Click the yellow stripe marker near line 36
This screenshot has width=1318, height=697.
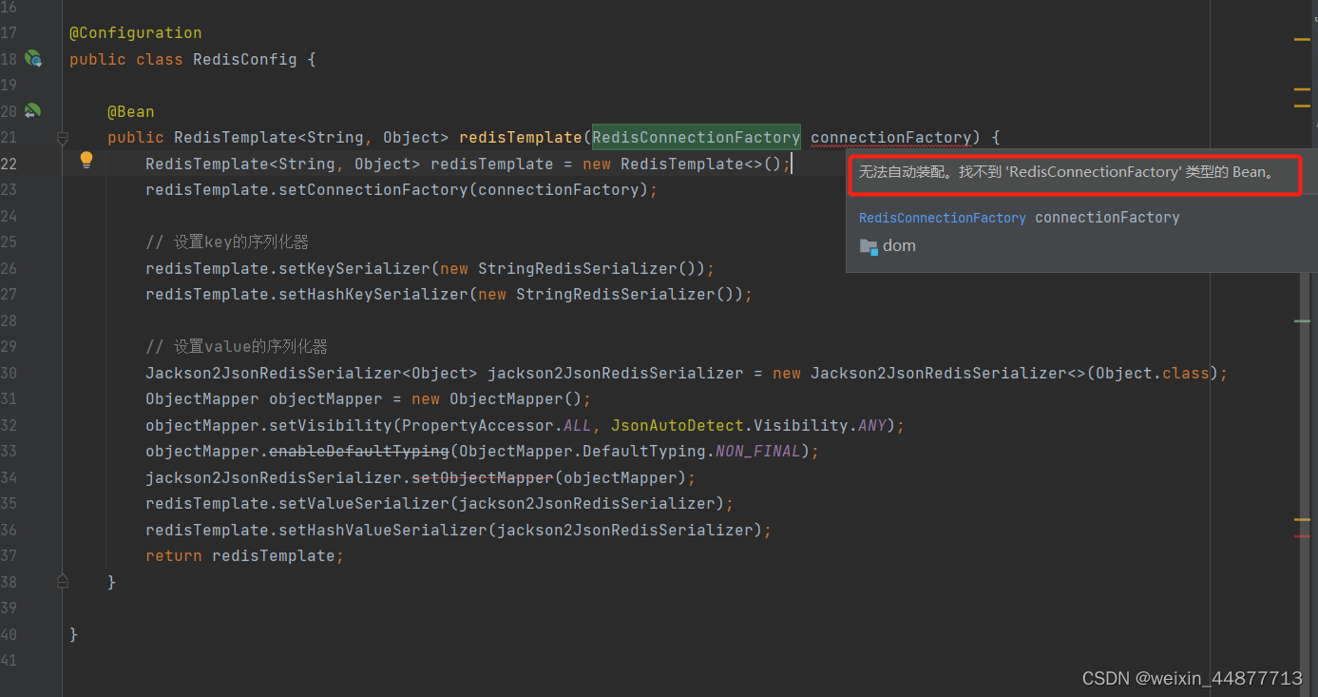[x=1303, y=521]
